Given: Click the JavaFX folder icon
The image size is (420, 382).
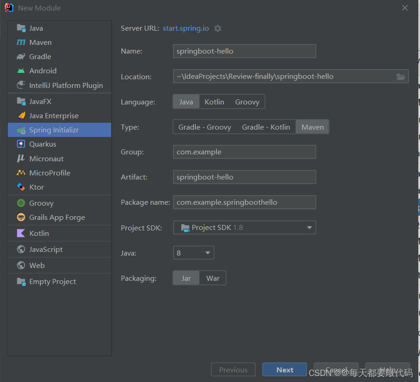Looking at the screenshot, I should tap(21, 101).
